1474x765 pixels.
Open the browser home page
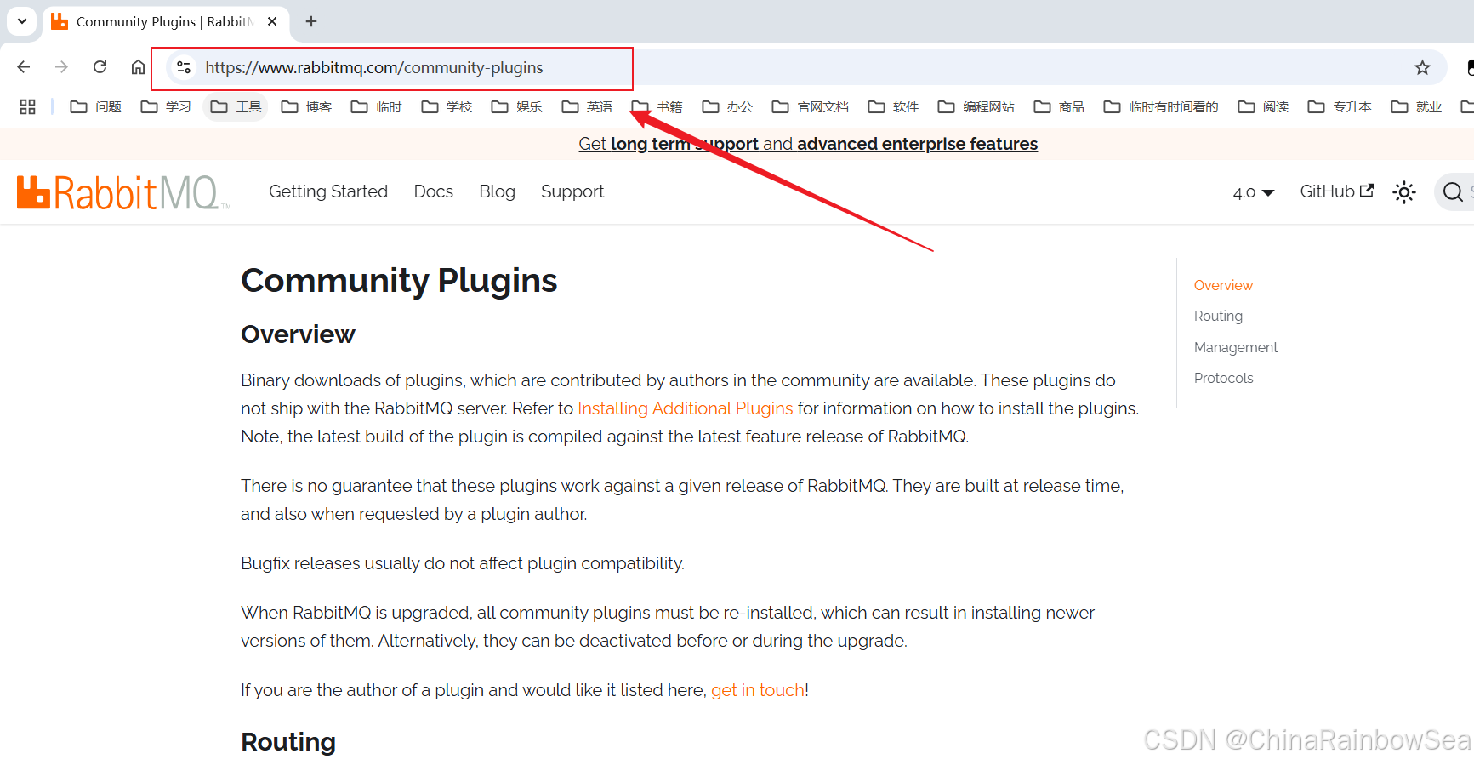point(138,67)
